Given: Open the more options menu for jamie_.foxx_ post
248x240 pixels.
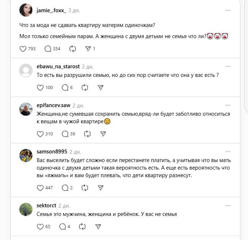Looking at the screenshot, I should point(228,10).
